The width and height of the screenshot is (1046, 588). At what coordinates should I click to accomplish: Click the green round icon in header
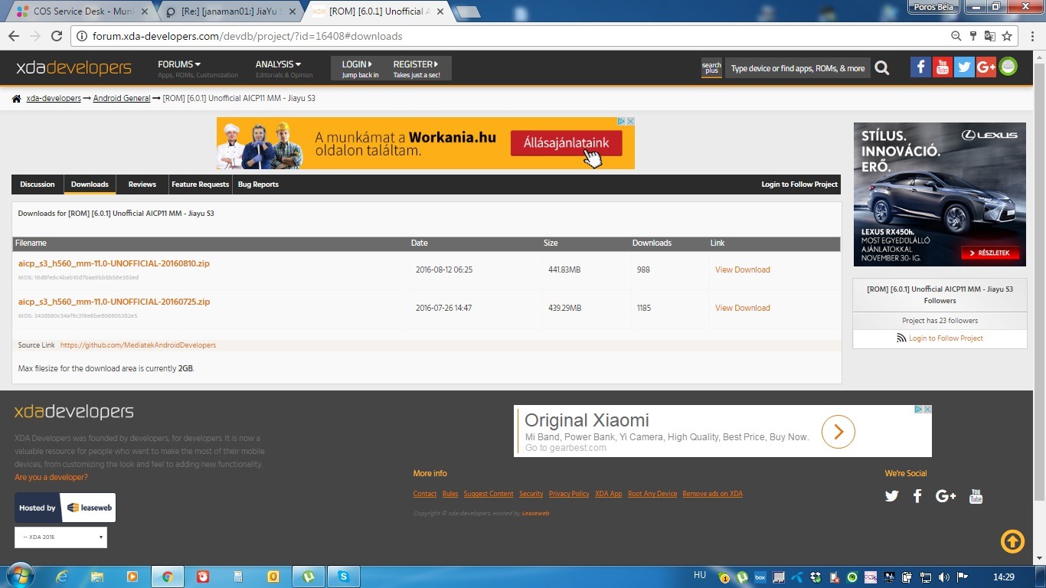1008,67
